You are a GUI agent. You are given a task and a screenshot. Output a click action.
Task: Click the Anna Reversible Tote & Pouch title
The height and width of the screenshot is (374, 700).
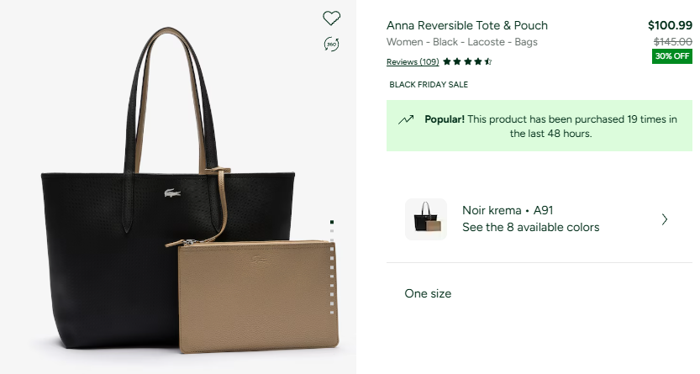point(466,25)
